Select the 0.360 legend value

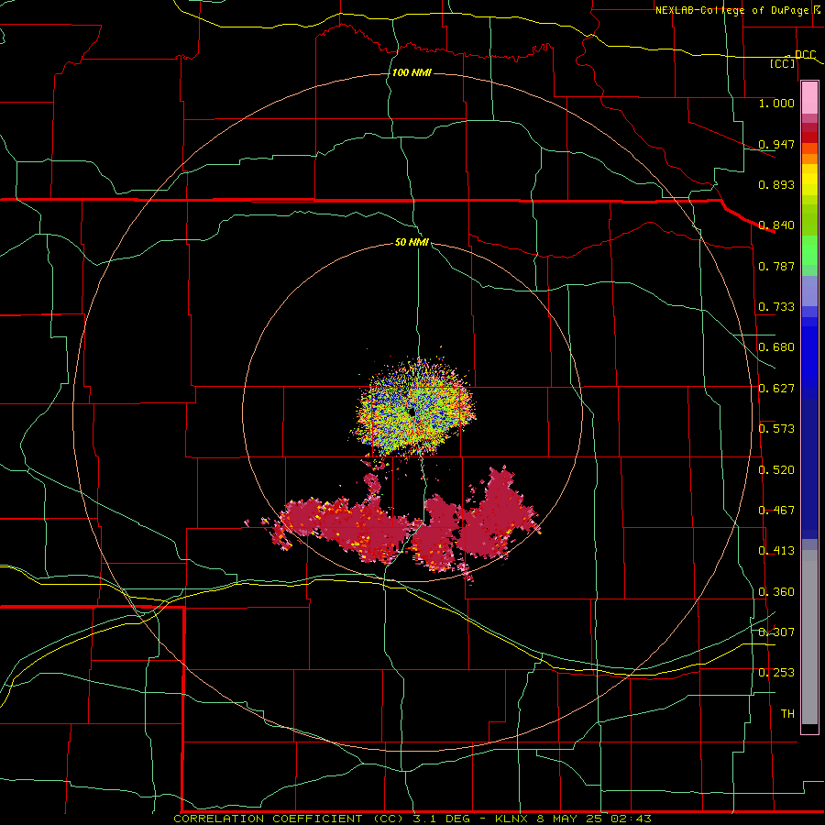point(776,592)
